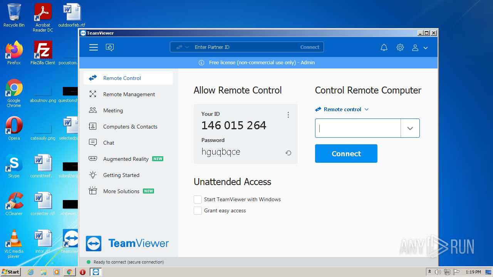Click the free license info icon
This screenshot has height=277, width=493.
(x=201, y=63)
